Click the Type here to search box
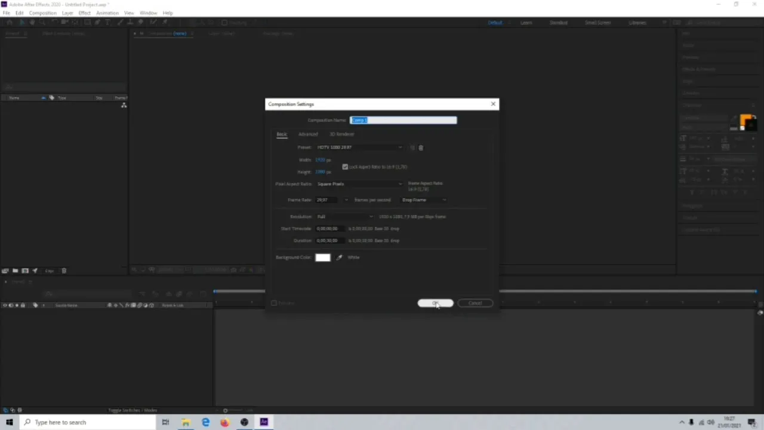Viewport: 764px width, 430px height. click(x=88, y=422)
